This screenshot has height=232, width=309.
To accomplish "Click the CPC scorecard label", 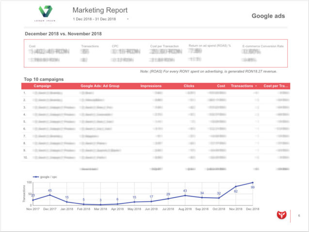I will [115, 46].
